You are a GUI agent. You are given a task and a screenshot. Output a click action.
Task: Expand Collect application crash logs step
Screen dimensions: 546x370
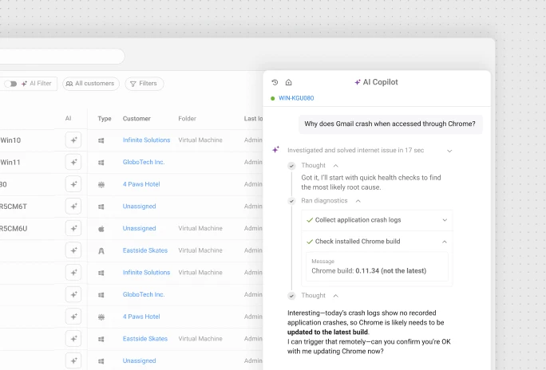tap(445, 220)
